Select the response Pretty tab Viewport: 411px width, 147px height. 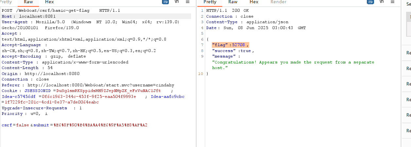click(x=210, y=2)
